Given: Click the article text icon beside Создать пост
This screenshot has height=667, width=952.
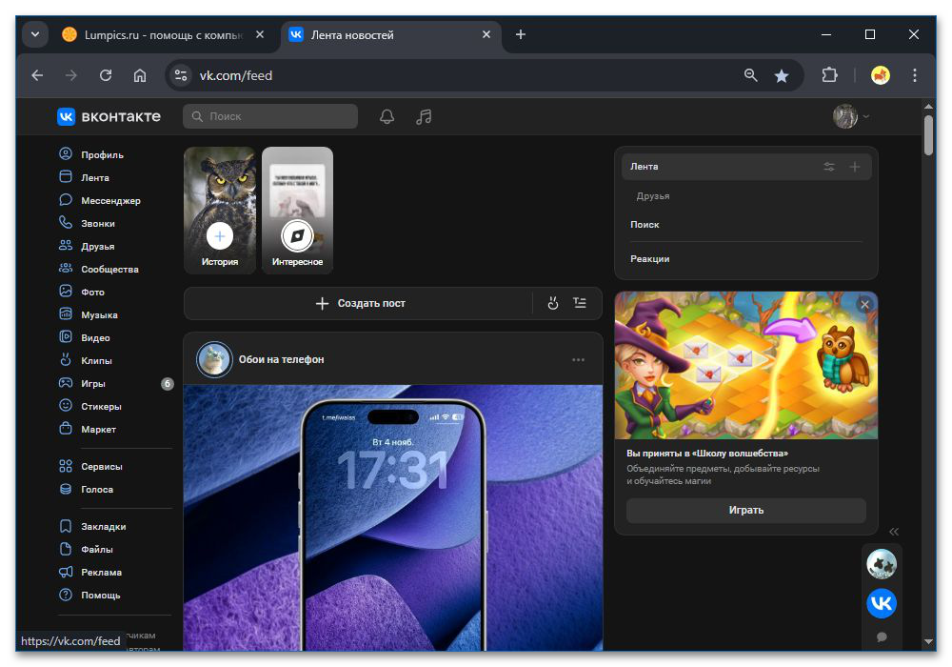Looking at the screenshot, I should (x=580, y=303).
